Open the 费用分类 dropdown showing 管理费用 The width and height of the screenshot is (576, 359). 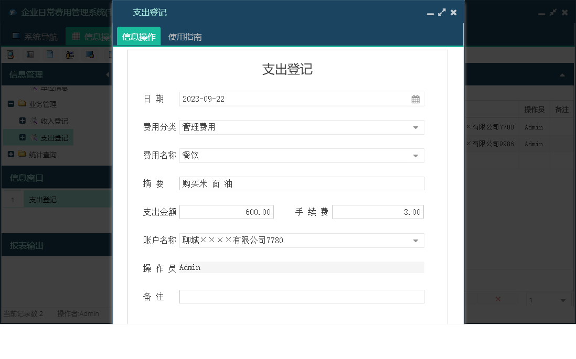[x=416, y=127]
